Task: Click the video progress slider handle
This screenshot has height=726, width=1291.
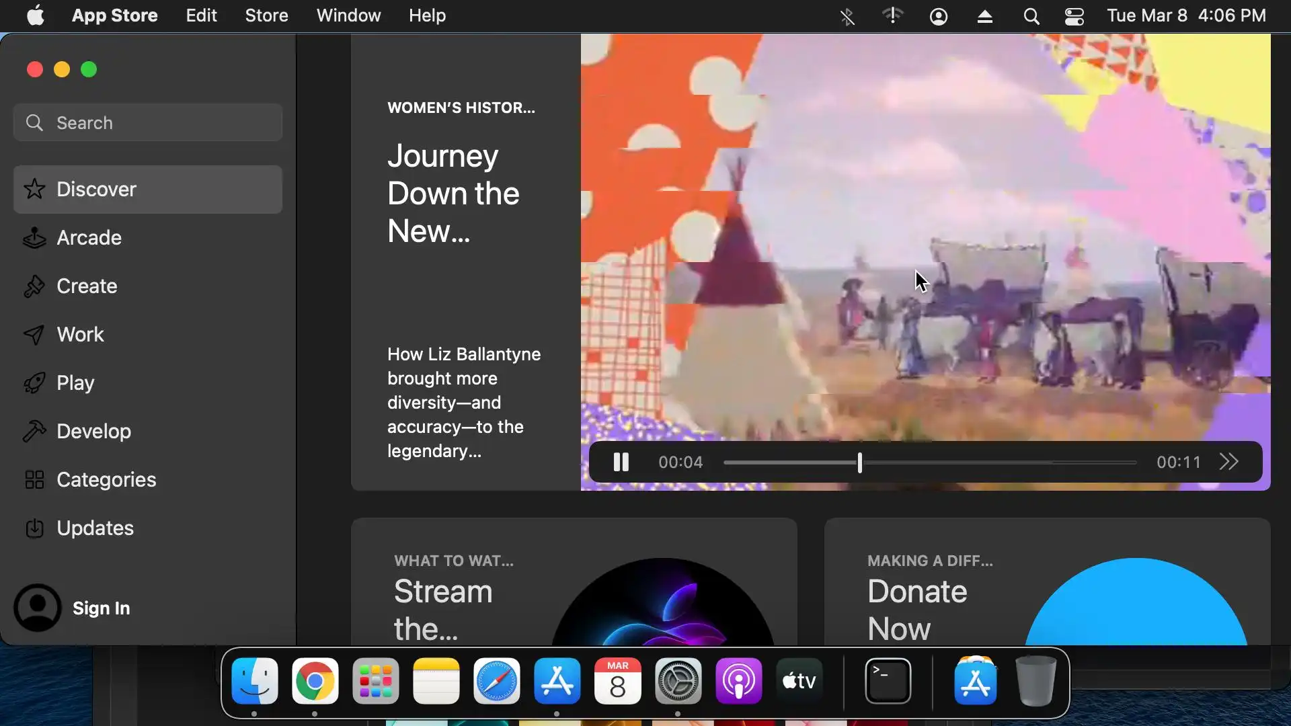Action: (859, 462)
